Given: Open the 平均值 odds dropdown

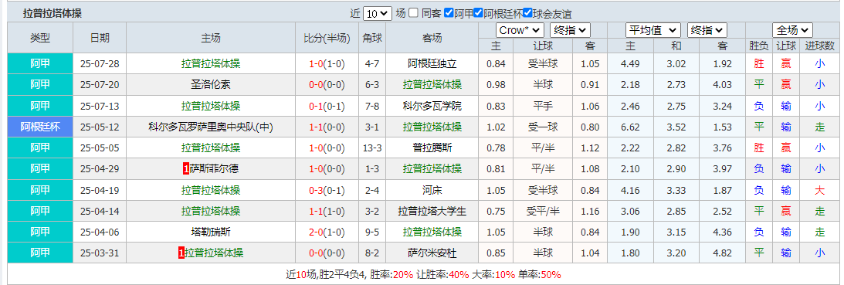Looking at the screenshot, I should (652, 30).
